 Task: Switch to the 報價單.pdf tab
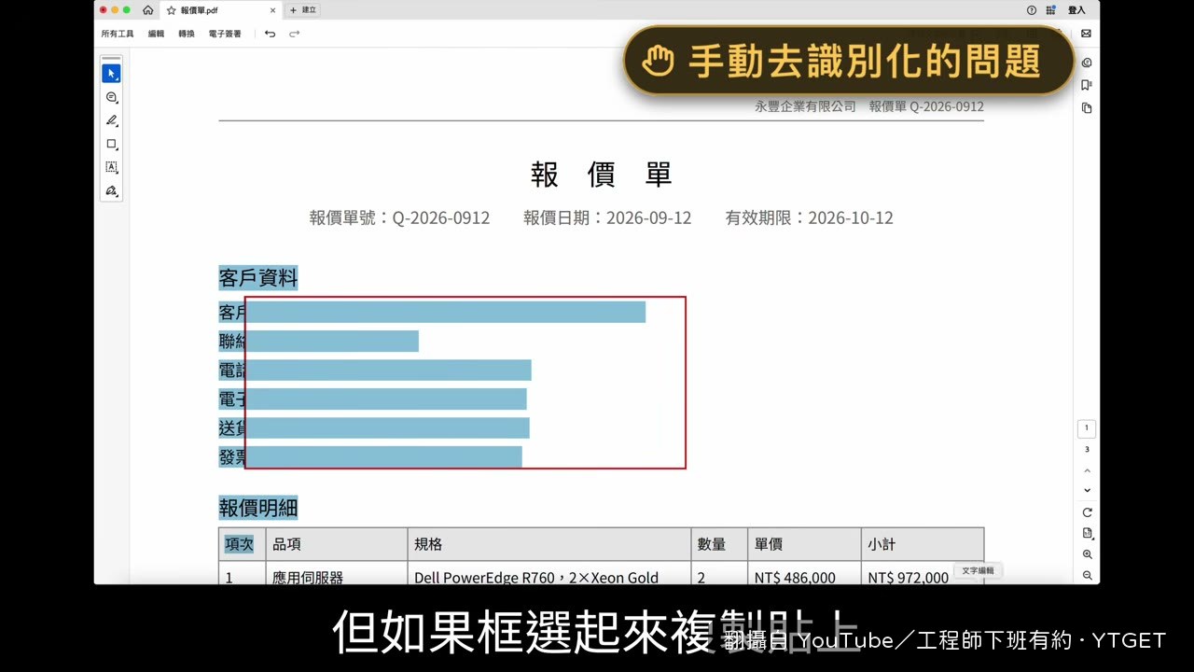[221, 10]
